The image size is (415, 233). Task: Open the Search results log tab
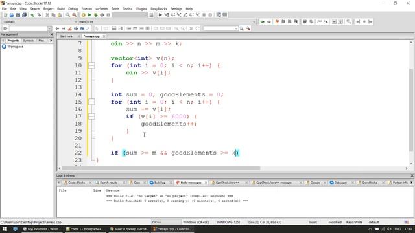[108, 183]
